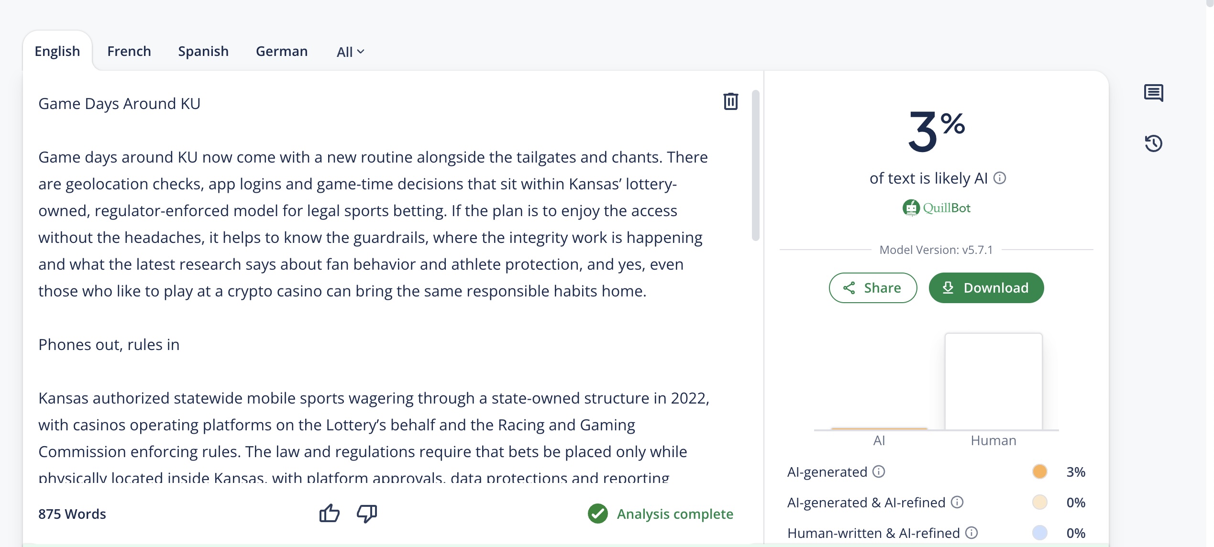
Task: Click the QuillBot logo
Action: [936, 208]
